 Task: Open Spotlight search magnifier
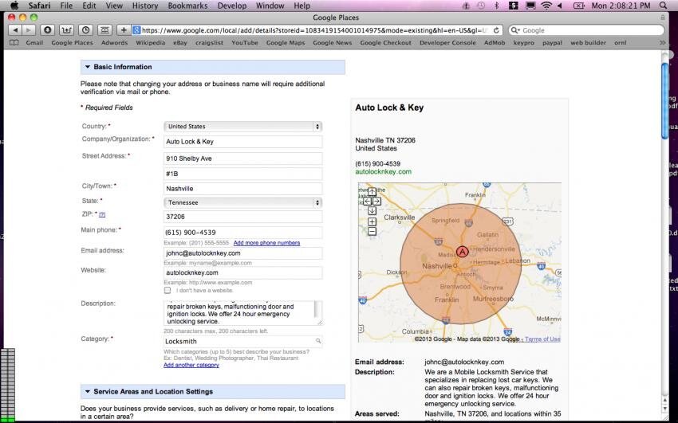coord(664,6)
